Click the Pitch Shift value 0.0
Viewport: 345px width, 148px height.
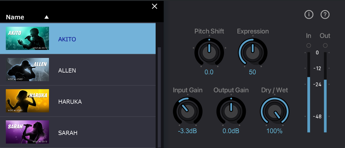tap(209, 72)
